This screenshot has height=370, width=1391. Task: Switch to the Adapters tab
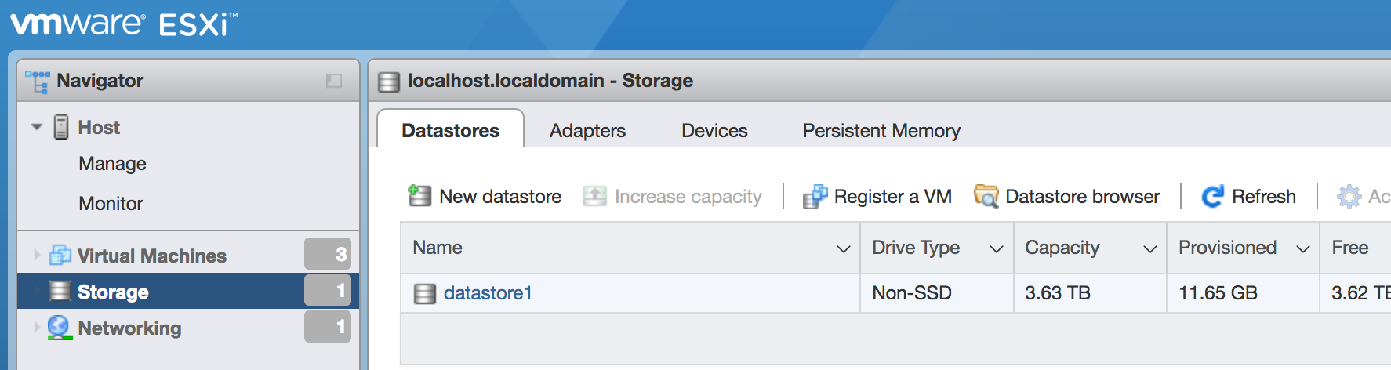click(587, 131)
